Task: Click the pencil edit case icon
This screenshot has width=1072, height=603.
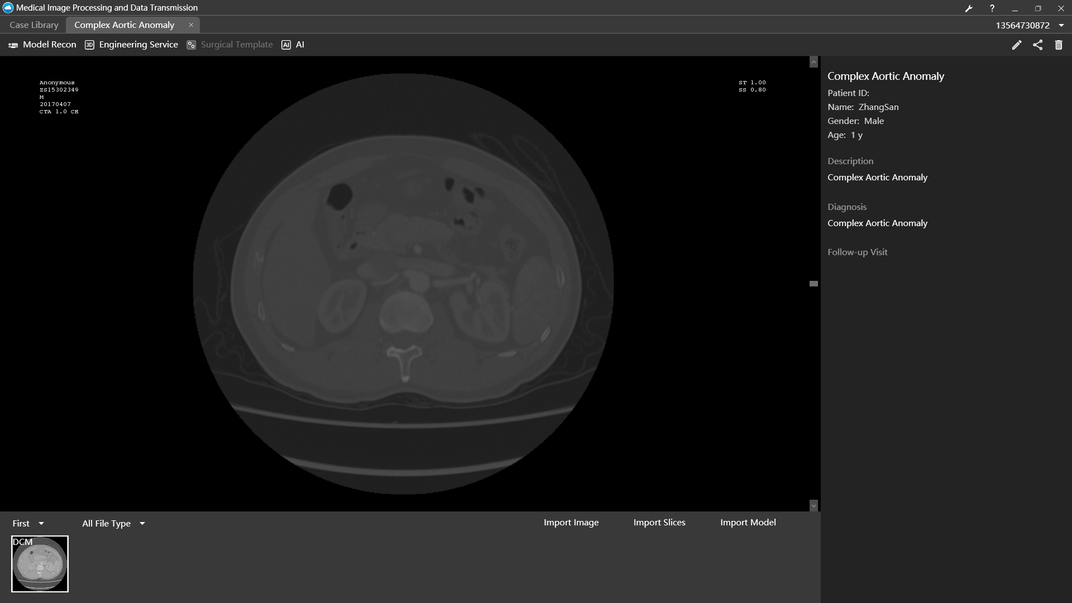Action: pyautogui.click(x=1016, y=45)
